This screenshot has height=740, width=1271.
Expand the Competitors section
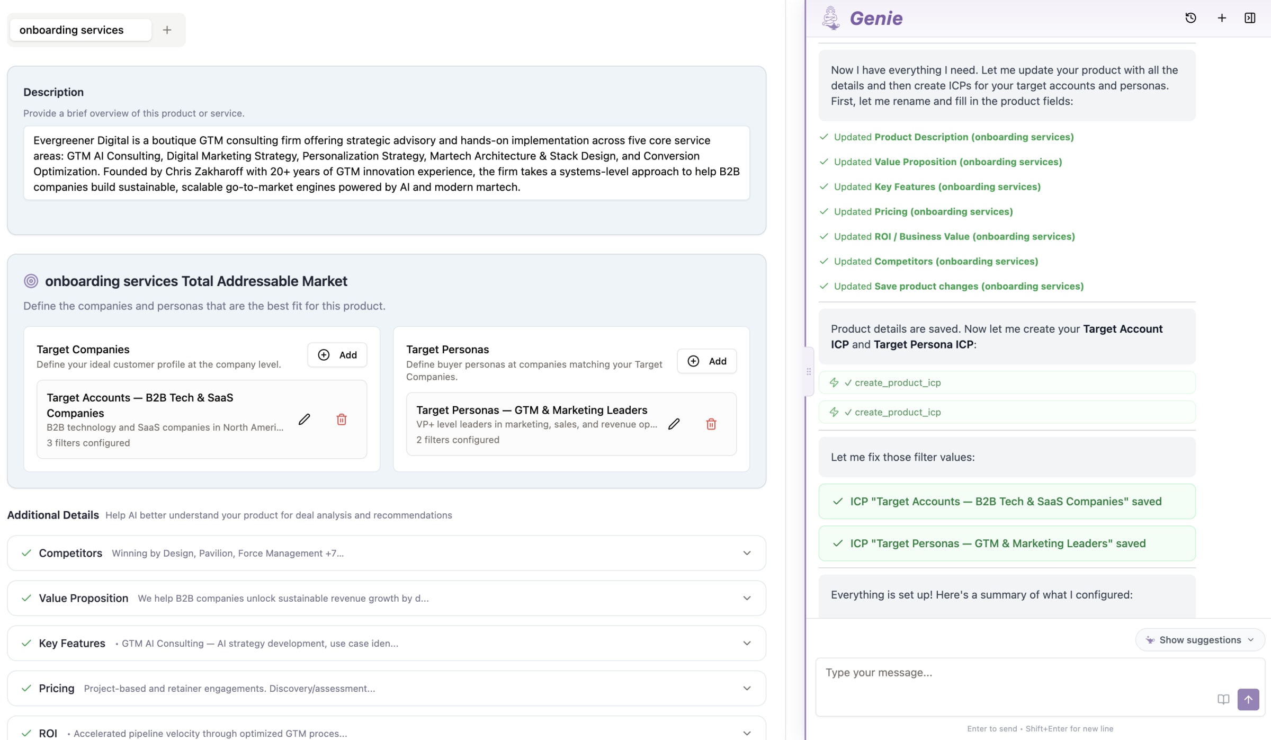pos(747,553)
